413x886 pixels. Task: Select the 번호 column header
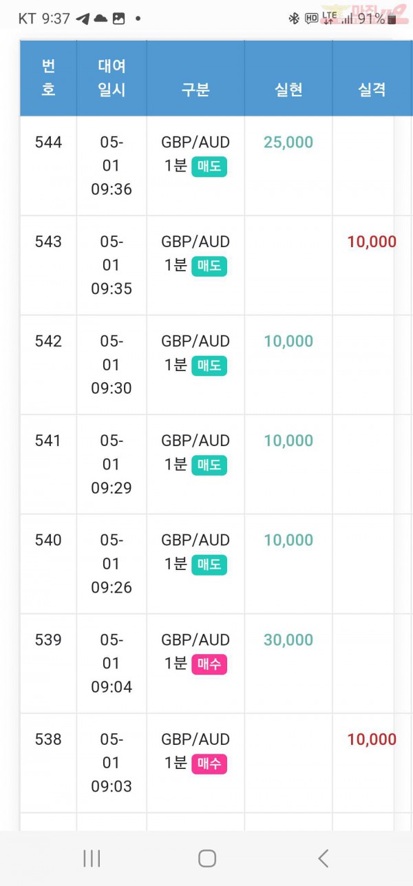(x=48, y=78)
